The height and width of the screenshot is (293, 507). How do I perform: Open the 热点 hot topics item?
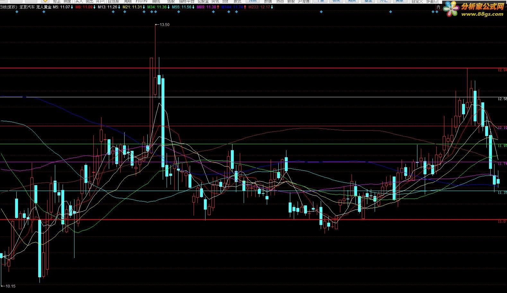(x=280, y=2)
